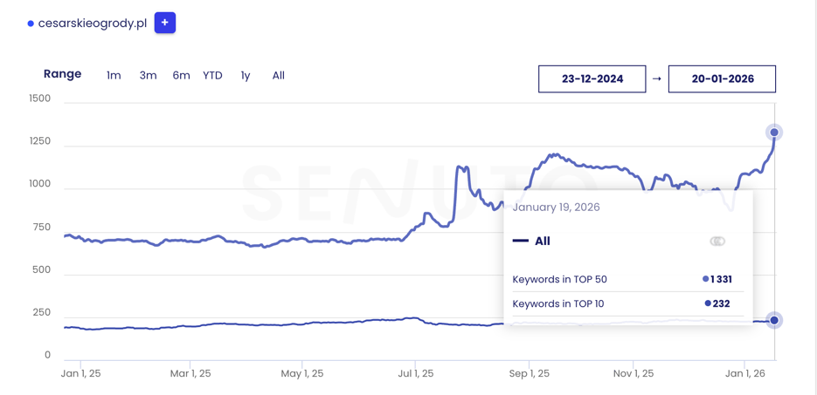
Task: Click the All legend line icon in the tooltip
Action: click(x=521, y=242)
